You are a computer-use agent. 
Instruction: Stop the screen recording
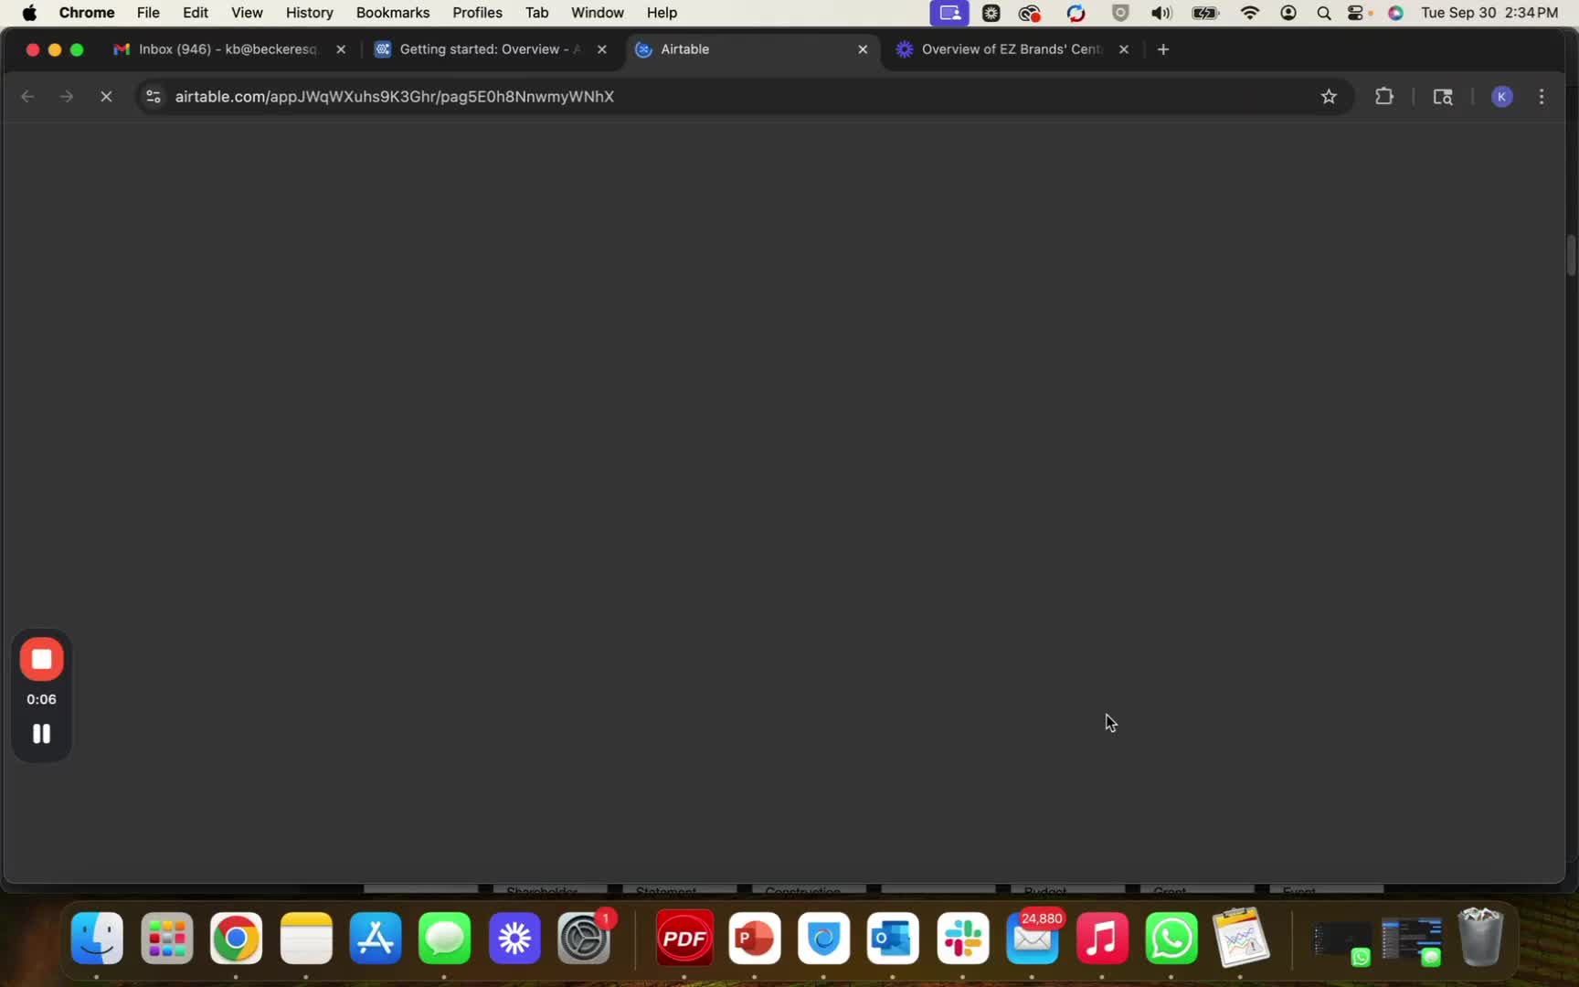pos(41,659)
